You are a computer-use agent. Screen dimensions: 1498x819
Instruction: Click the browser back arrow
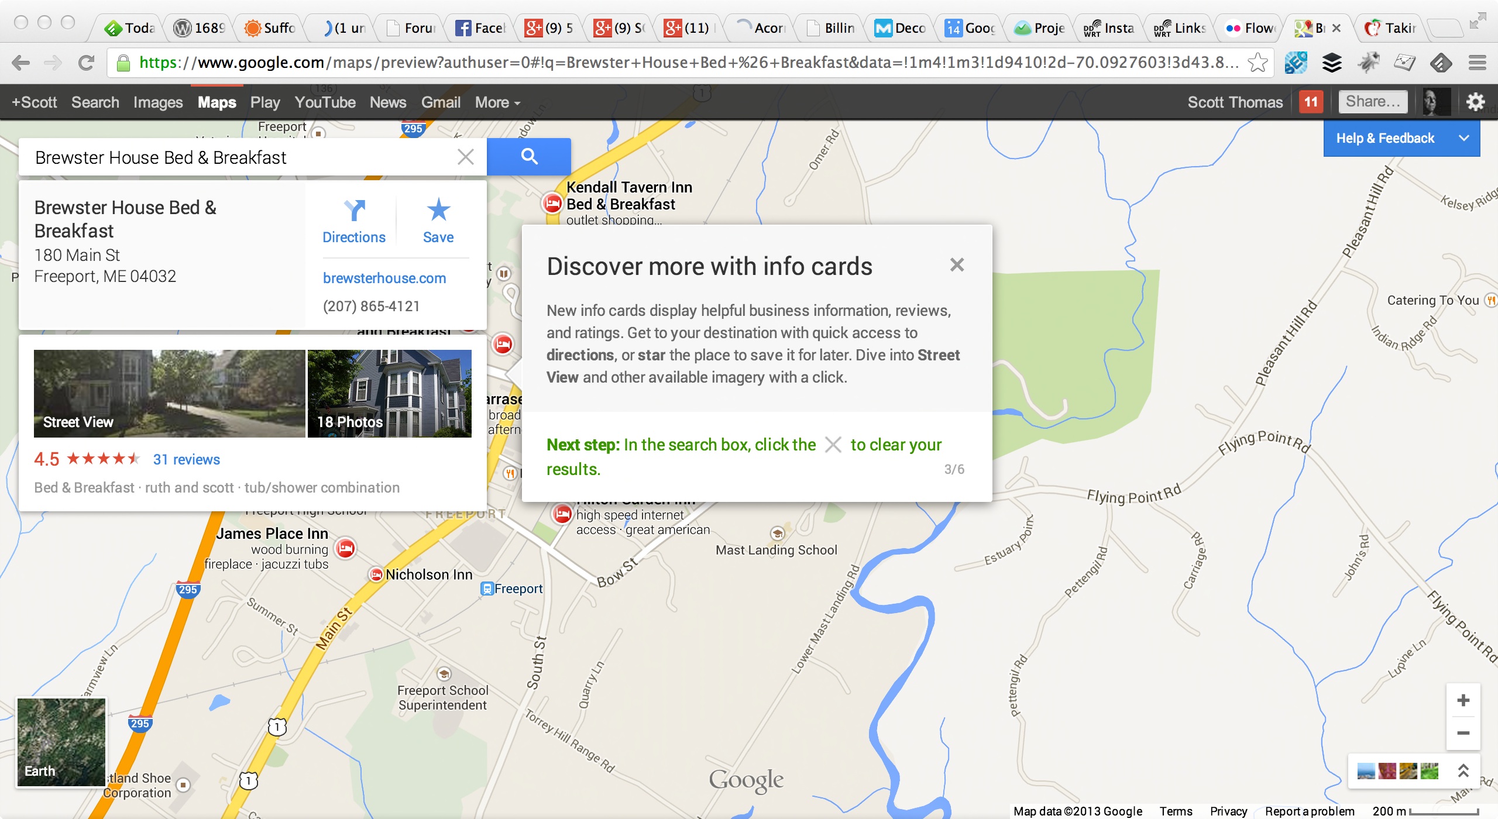pos(21,63)
